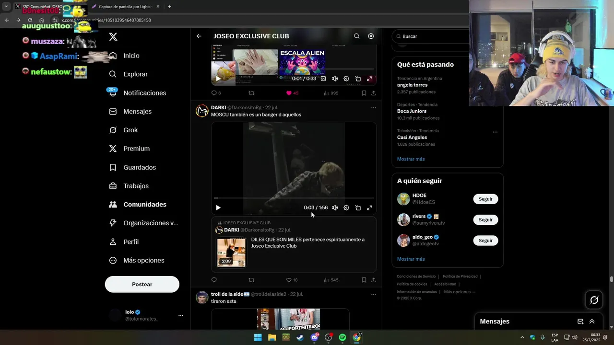Mute the 1:56 video

[335, 207]
